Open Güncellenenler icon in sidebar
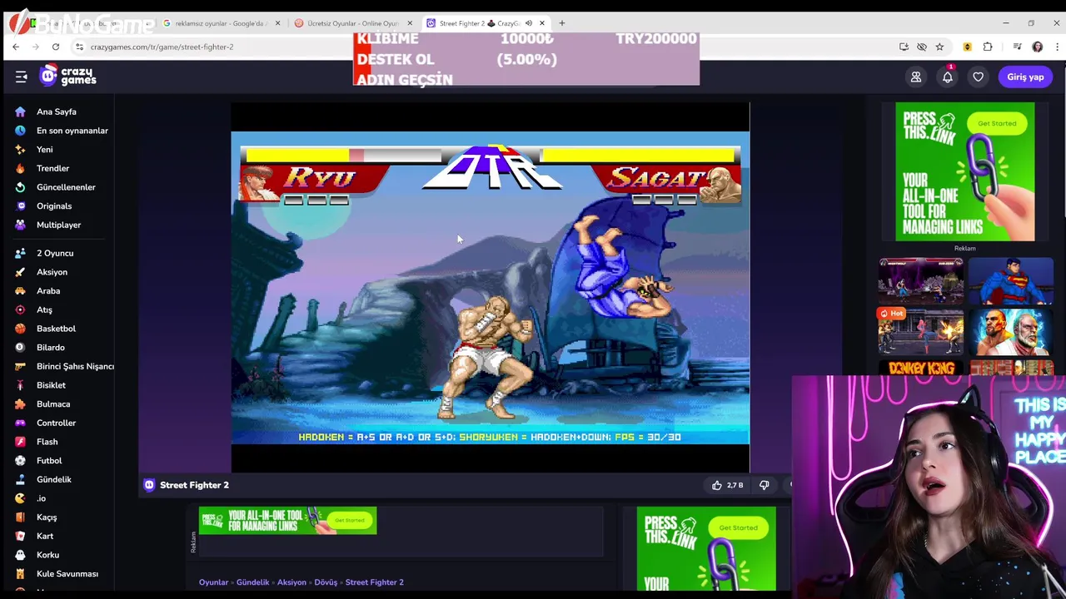This screenshot has width=1066, height=599. (20, 187)
